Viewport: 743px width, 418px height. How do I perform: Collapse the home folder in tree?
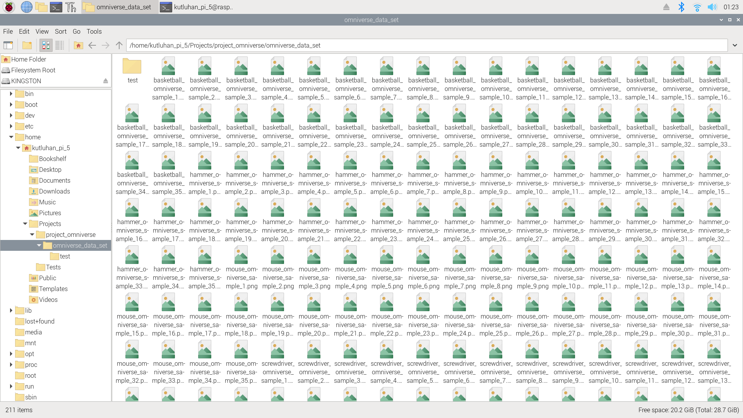11,137
